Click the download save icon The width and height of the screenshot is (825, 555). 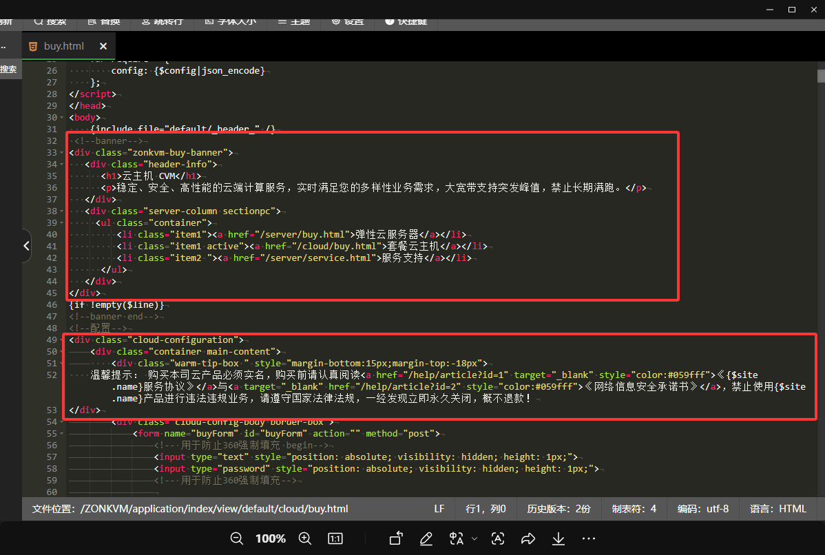558,538
